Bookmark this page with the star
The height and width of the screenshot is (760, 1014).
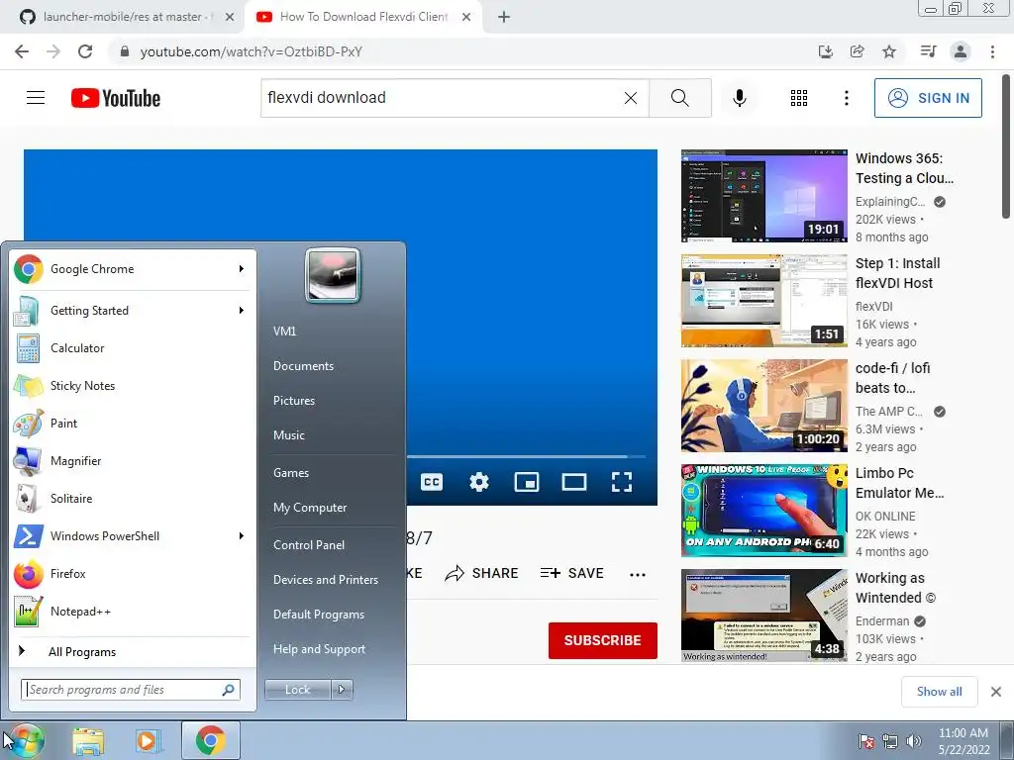[x=889, y=51]
